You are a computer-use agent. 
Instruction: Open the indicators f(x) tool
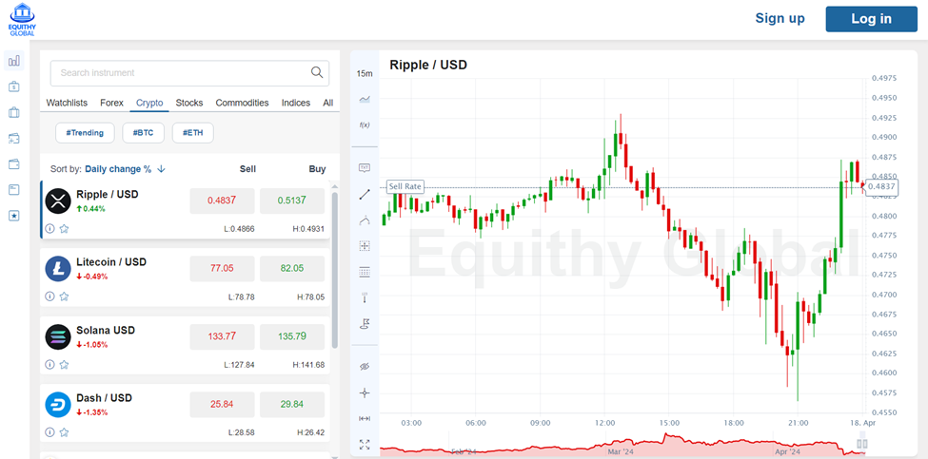pyautogui.click(x=365, y=124)
